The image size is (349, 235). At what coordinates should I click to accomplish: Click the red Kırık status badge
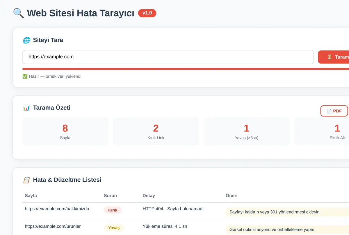tap(113, 210)
